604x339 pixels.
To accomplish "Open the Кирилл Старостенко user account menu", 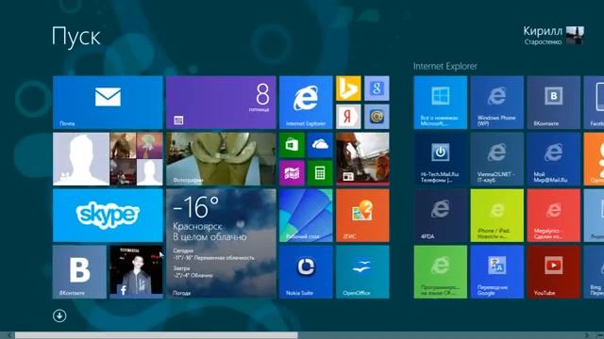I will coord(554,36).
